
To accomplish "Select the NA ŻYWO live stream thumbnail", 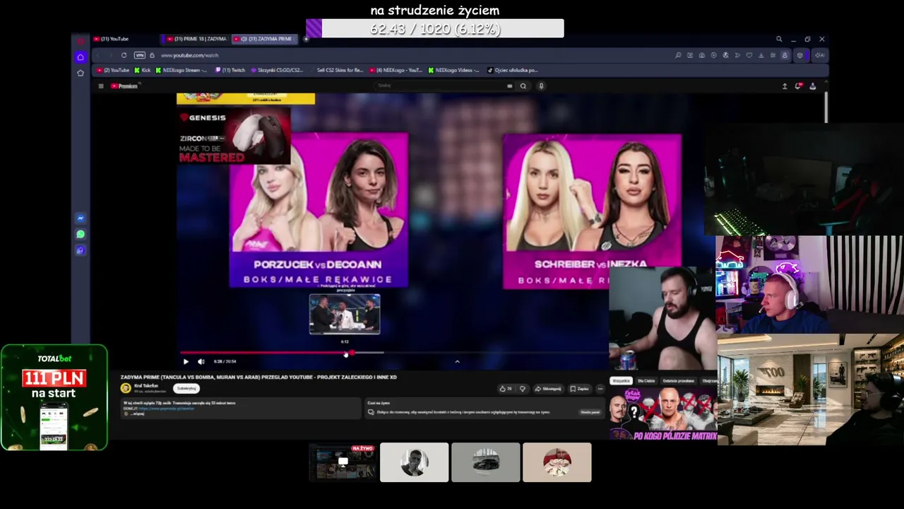I will (x=343, y=462).
